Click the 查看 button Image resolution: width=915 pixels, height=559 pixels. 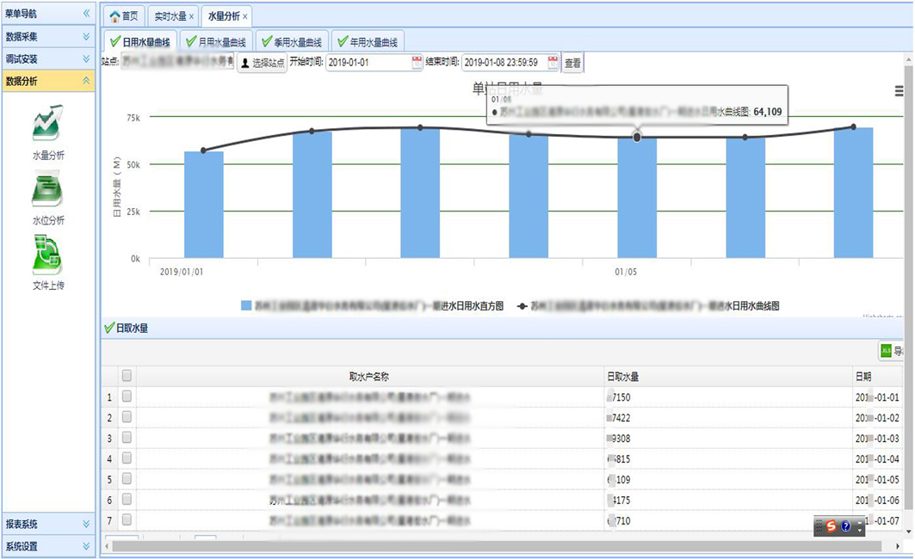[572, 63]
